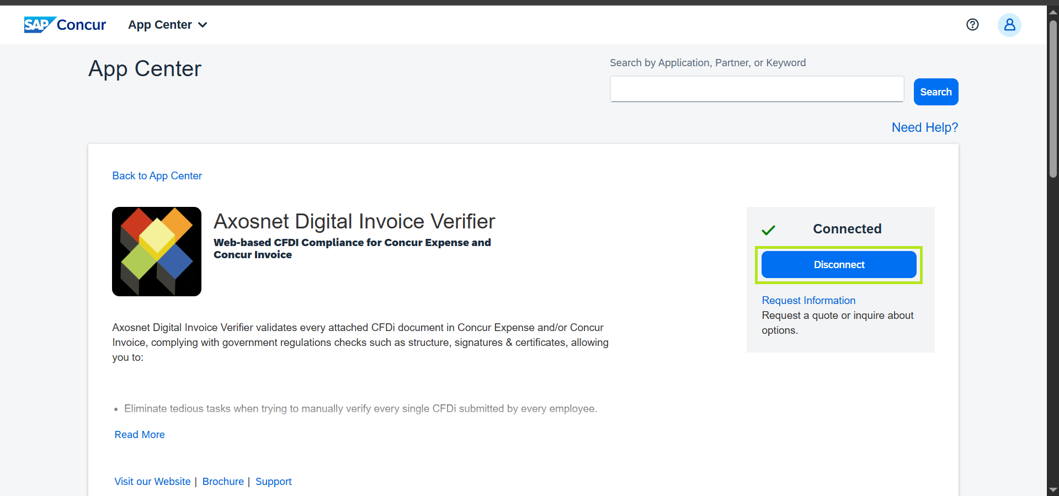
Task: Open the Request Information link
Action: coord(808,301)
